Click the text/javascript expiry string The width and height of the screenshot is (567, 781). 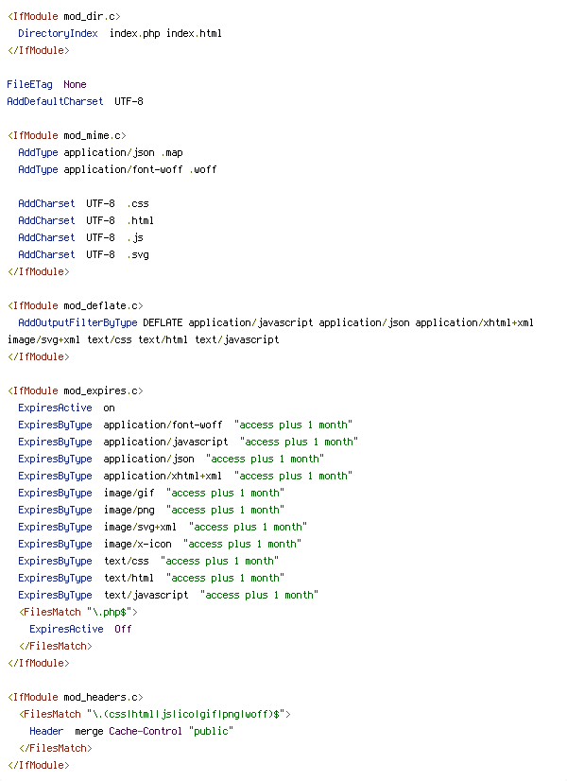(x=259, y=596)
